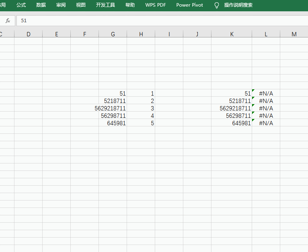Viewport: 308px width, 252px height.
Task: Select cell 5218711 in column K
Action: point(232,100)
